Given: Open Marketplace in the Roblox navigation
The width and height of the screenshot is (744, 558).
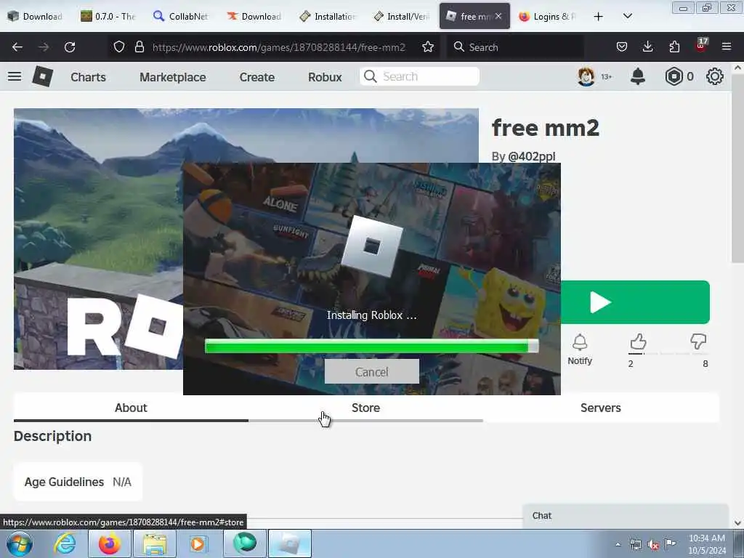Looking at the screenshot, I should tap(173, 77).
